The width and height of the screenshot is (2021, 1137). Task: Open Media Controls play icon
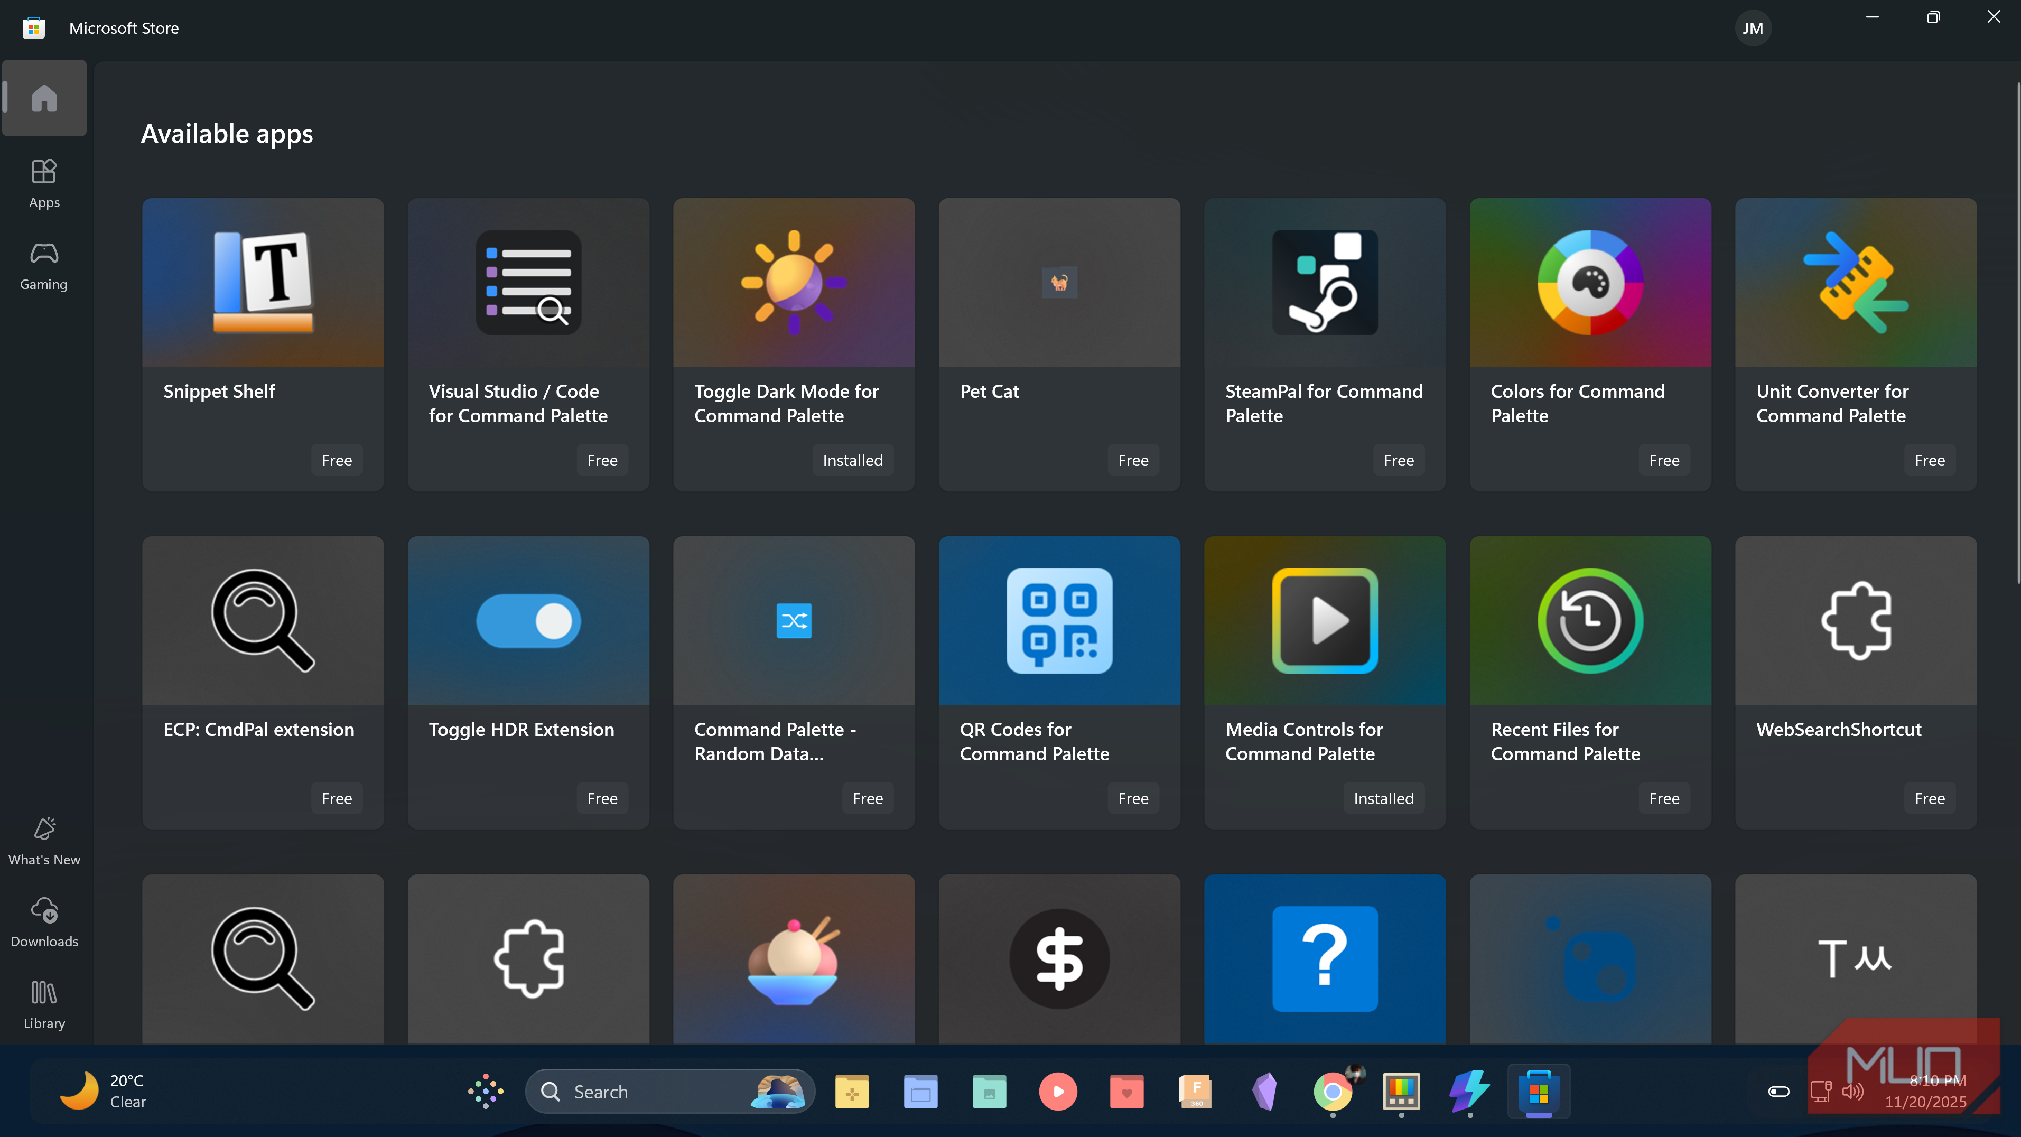point(1324,621)
